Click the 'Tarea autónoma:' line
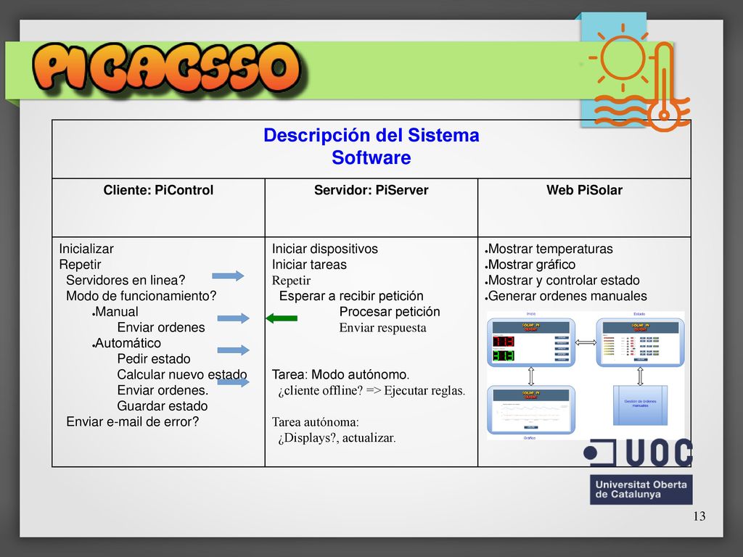 (316, 421)
